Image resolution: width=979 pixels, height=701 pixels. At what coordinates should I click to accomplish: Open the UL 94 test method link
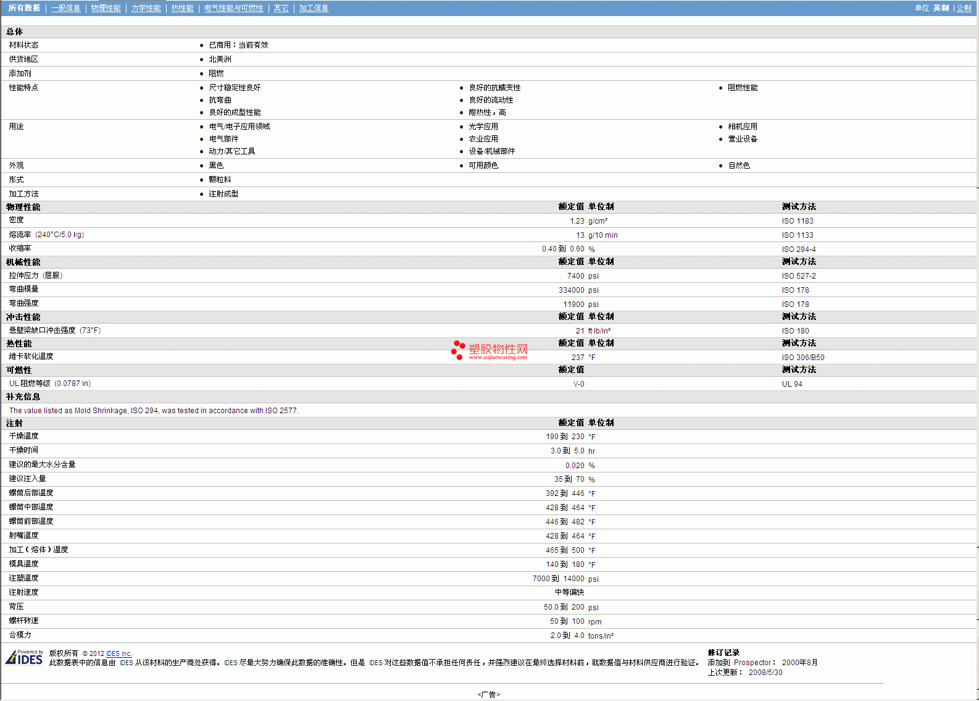pos(792,384)
